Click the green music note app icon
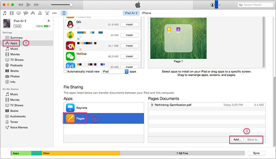This screenshot has height=159, width=276. 70,35
